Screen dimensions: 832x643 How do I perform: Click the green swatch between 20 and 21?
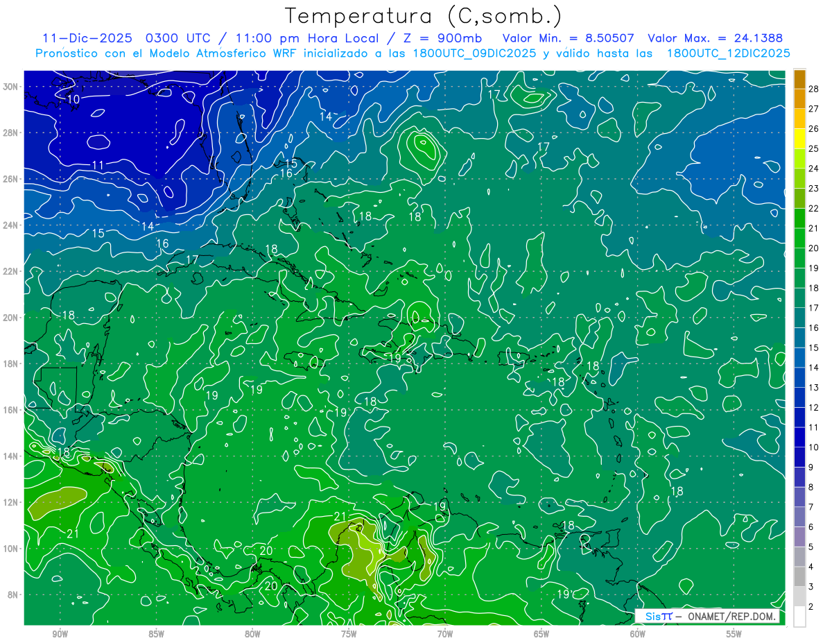799,239
